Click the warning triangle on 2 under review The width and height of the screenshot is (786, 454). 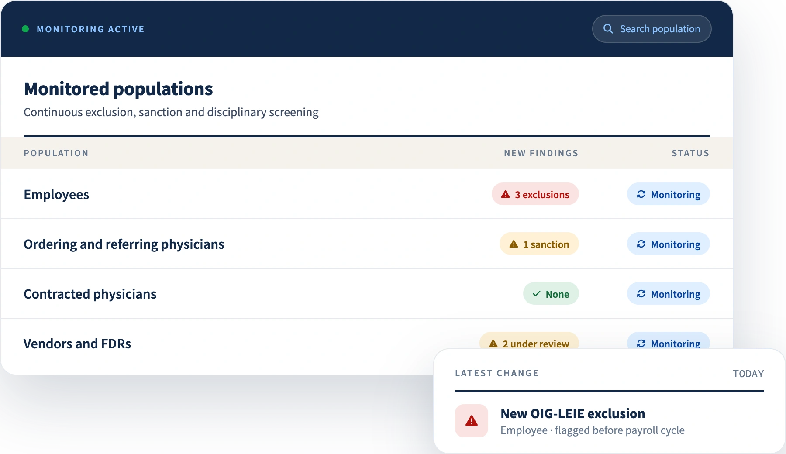pos(493,344)
